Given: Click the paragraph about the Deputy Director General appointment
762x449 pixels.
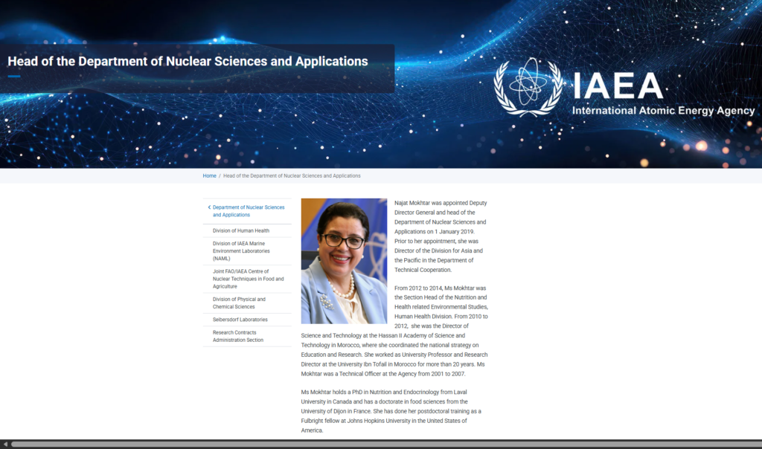Looking at the screenshot, I should [x=441, y=236].
